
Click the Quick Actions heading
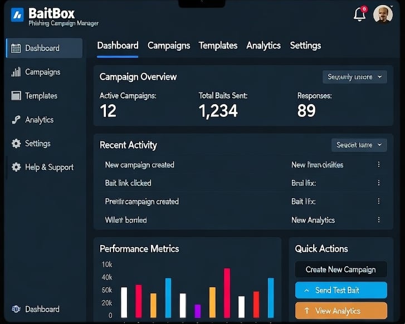pyautogui.click(x=321, y=249)
